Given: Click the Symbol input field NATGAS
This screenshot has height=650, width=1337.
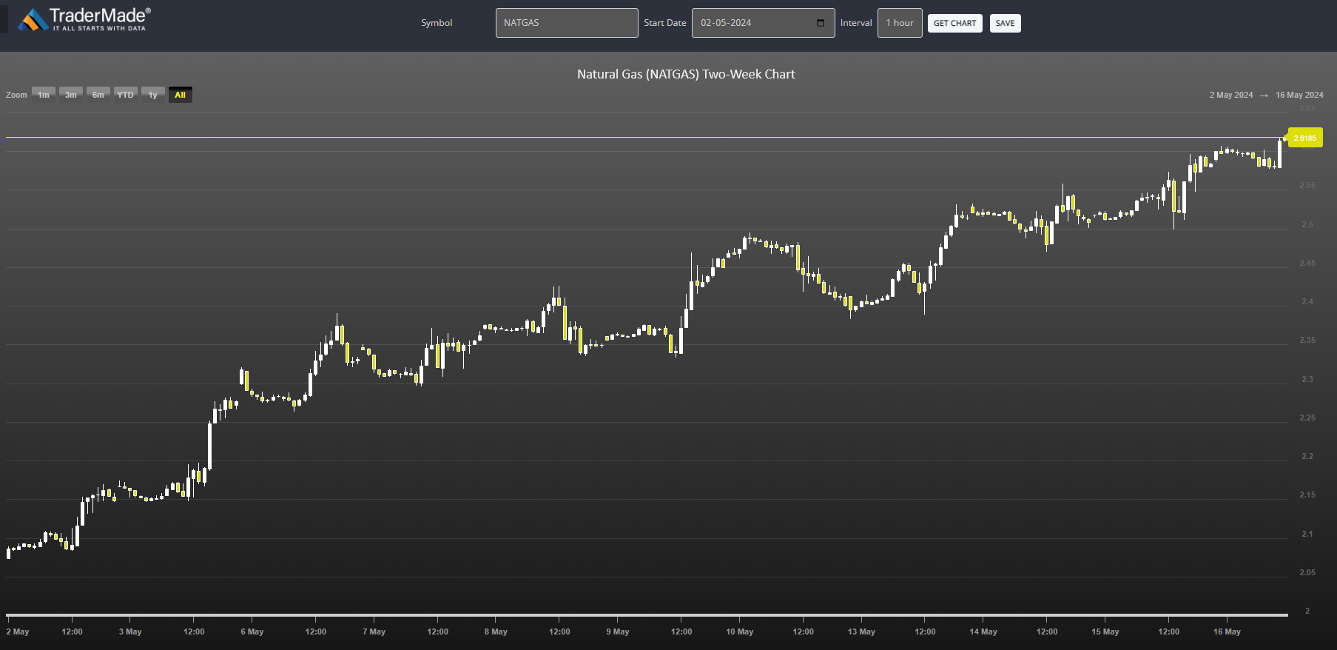Looking at the screenshot, I should point(567,23).
